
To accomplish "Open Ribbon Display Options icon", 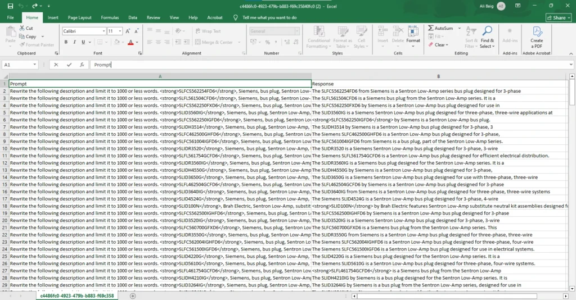I will click(x=517, y=6).
